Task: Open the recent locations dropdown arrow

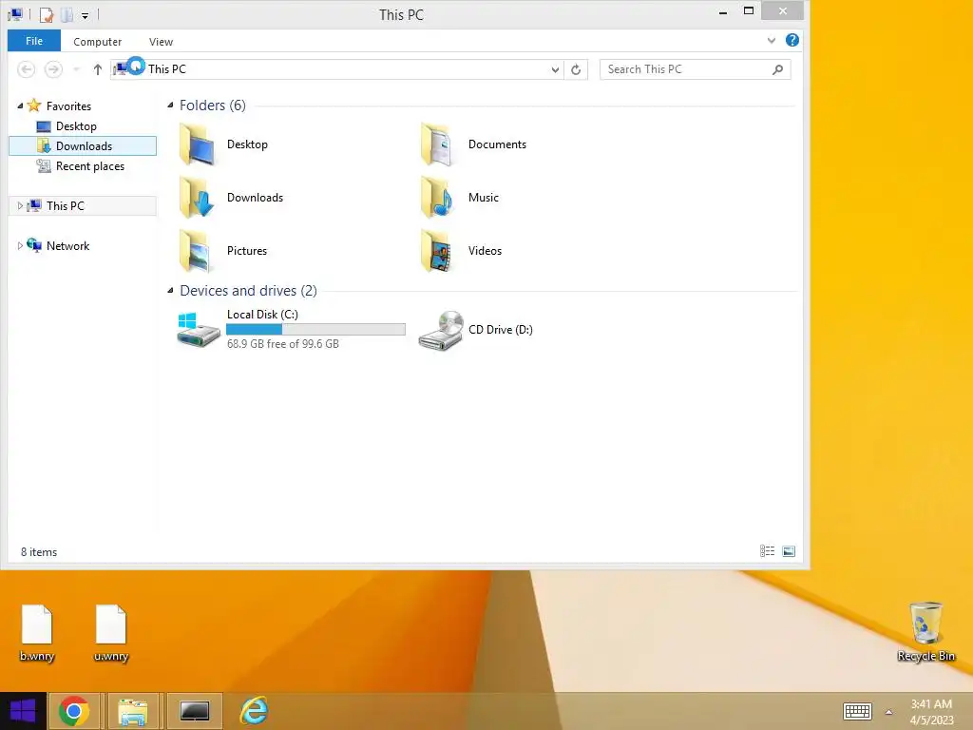Action: tap(76, 69)
